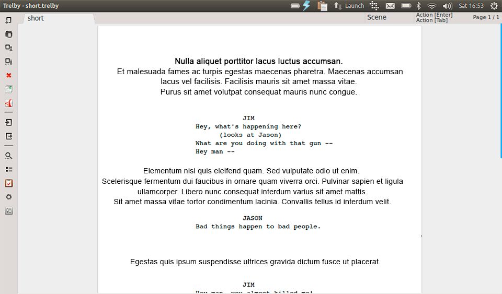Screen dimensions: 502x294
Task: Click the line 'Elementum nisi quis eleifend quam'
Action: point(251,171)
